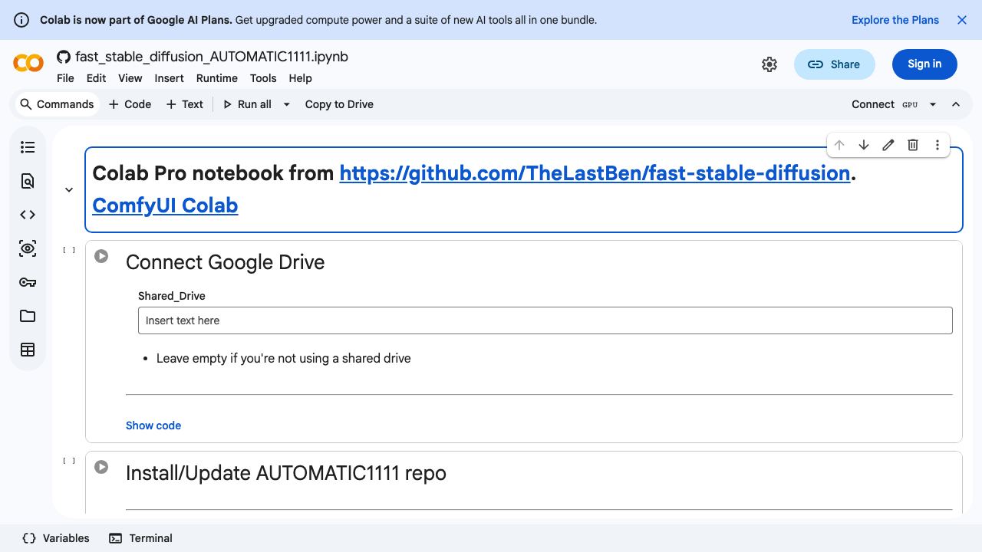
Task: Add a new Code cell
Action: [130, 104]
